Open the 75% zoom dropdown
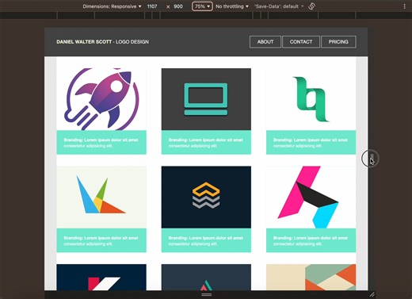Screen dimensions: 412x299 pyautogui.click(x=202, y=6)
